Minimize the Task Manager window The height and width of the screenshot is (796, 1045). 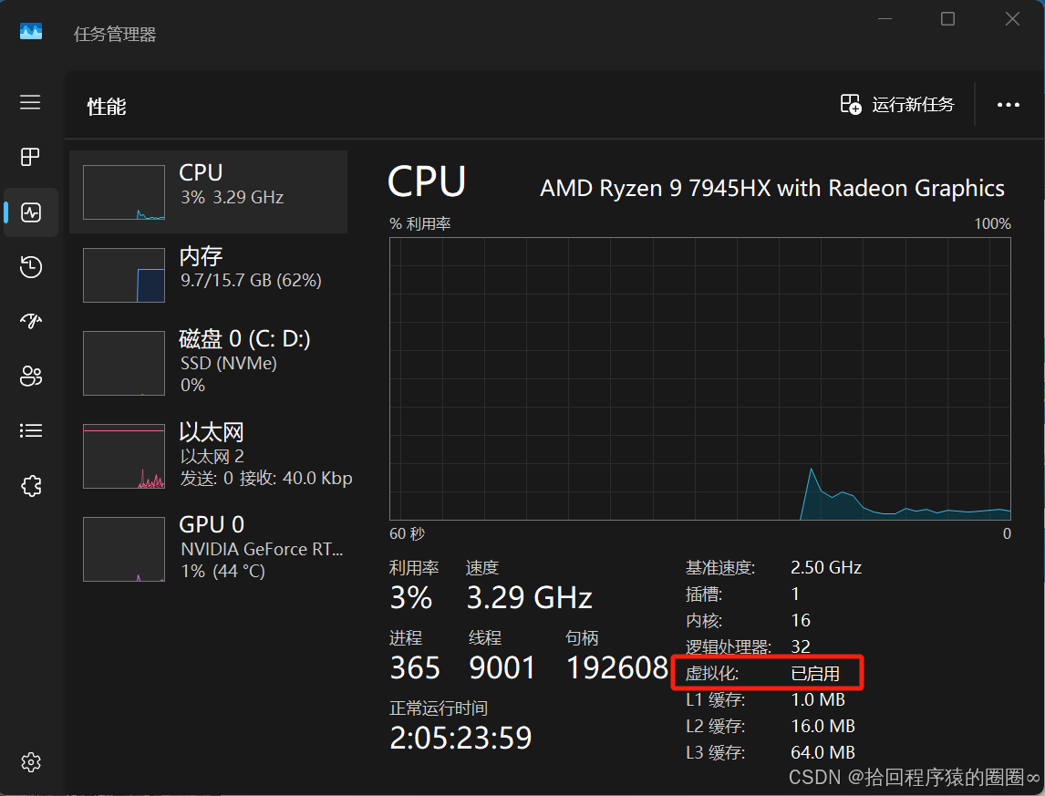click(885, 18)
